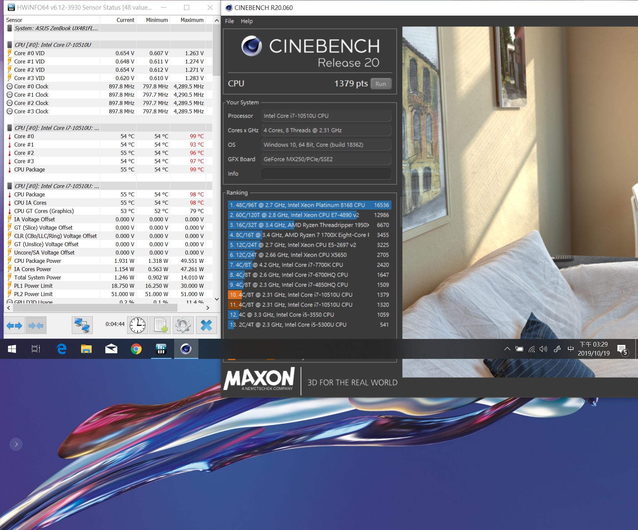Switch to HWiNFO64 taskbar icon
Image resolution: width=638 pixels, height=530 pixels.
pos(161,349)
